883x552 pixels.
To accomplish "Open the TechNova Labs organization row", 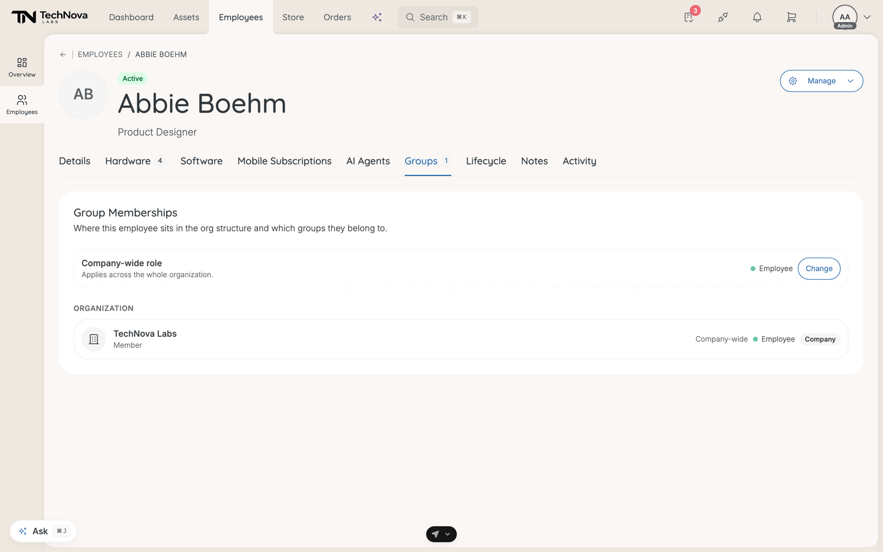I will 461,339.
